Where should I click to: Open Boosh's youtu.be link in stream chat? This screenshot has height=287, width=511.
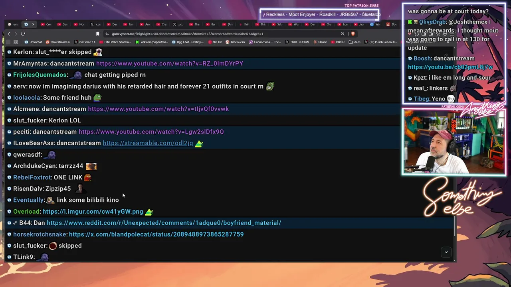pos(450,67)
